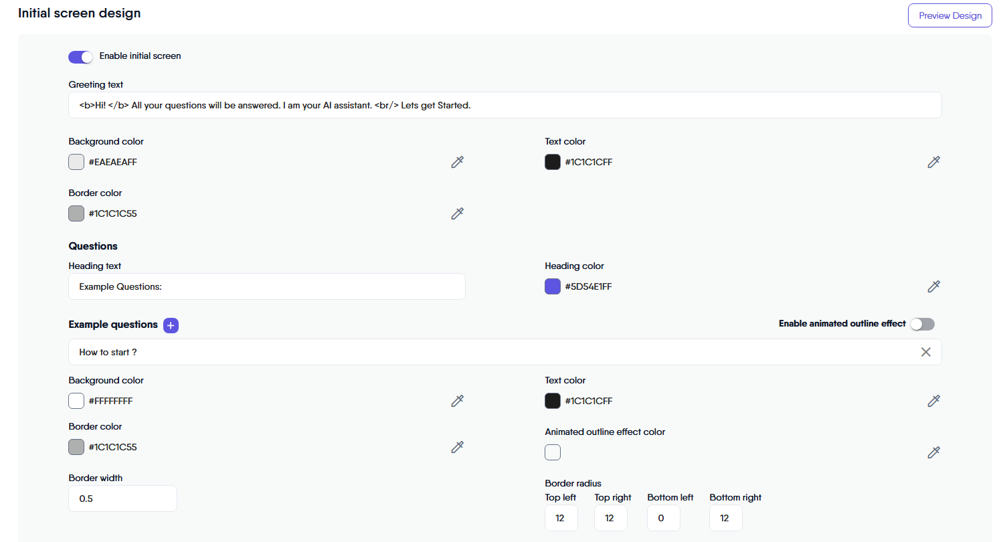Click eyedropper for greeting Text color
1003x542 pixels.
pyautogui.click(x=934, y=162)
